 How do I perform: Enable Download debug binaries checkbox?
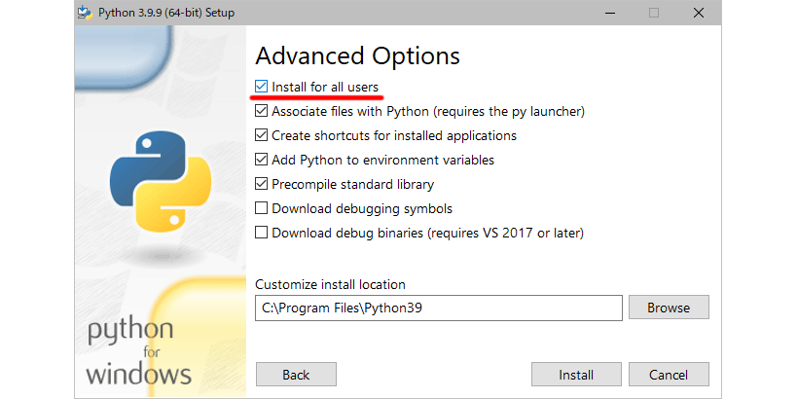tap(261, 233)
